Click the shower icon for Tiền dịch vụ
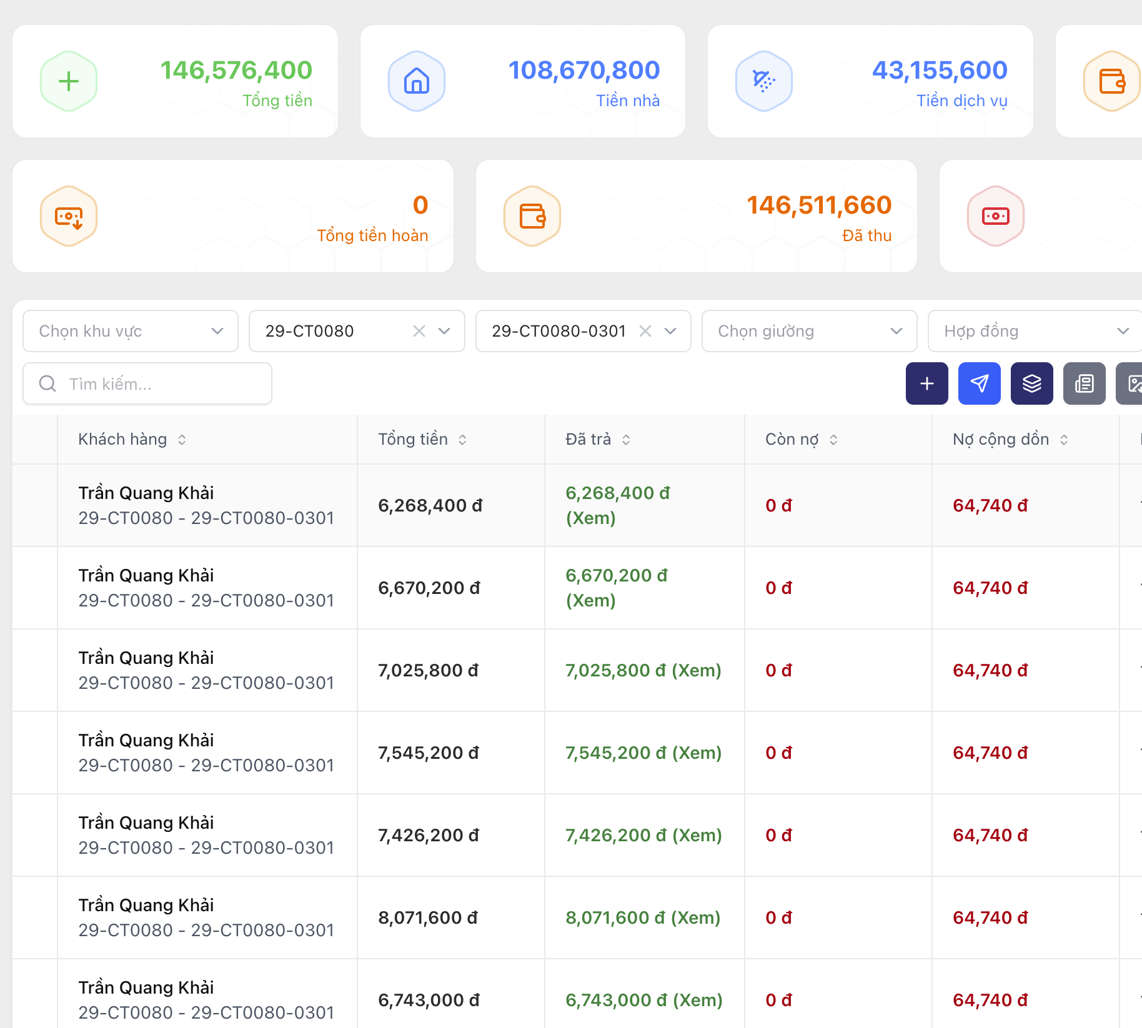This screenshot has height=1028, width=1142. coord(763,81)
